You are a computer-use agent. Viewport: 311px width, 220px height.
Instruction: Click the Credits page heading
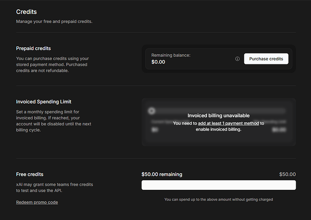pyautogui.click(x=27, y=12)
